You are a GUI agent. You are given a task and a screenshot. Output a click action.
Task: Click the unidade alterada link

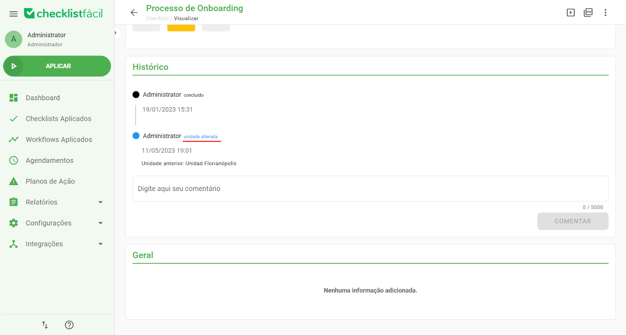201,137
